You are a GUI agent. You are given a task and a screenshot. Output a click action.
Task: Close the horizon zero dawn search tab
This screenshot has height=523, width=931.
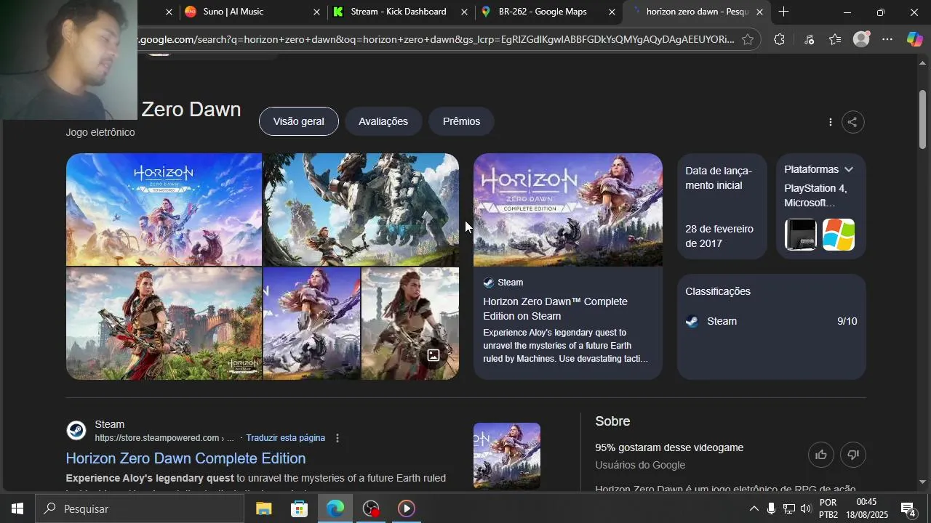coord(759,12)
